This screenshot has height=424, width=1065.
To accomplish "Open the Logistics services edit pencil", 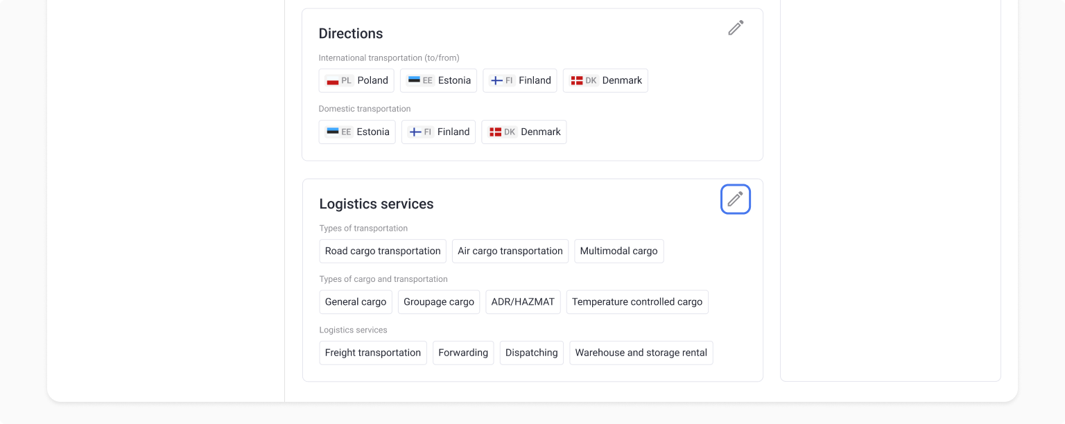I will point(735,200).
